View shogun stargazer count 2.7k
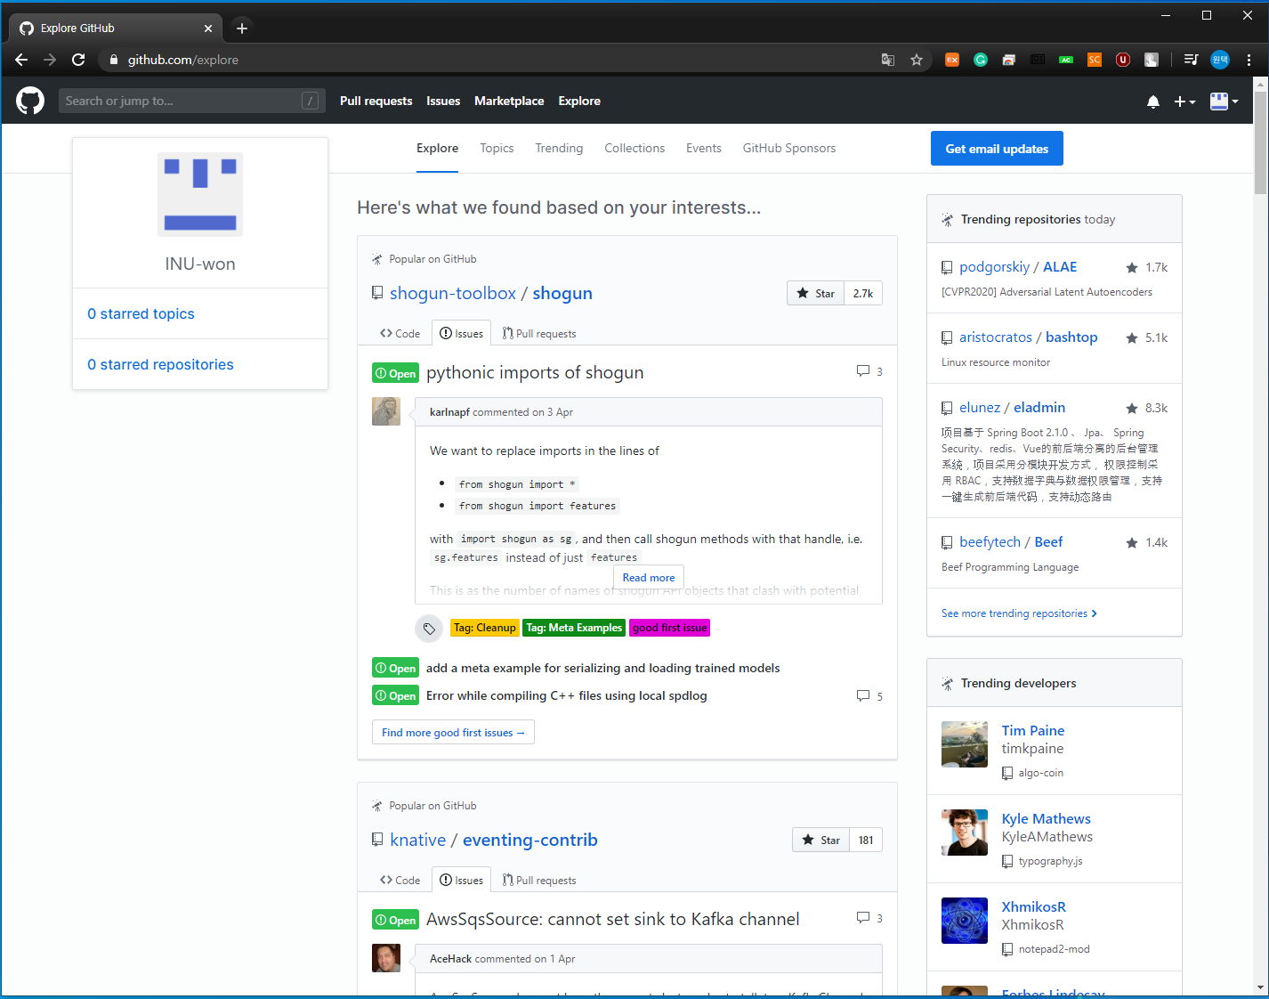Image resolution: width=1269 pixels, height=999 pixels. point(863,293)
